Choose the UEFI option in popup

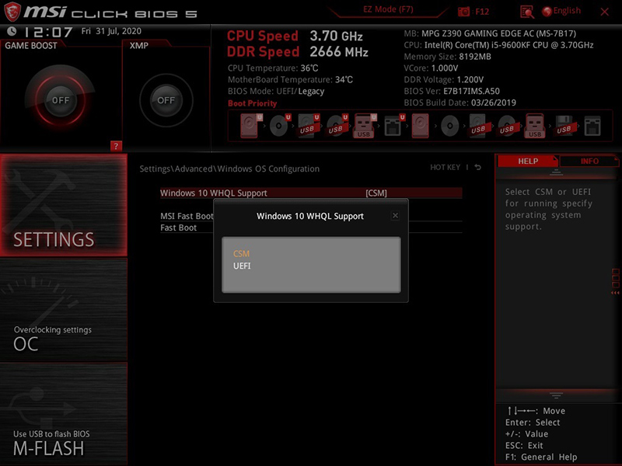(243, 266)
